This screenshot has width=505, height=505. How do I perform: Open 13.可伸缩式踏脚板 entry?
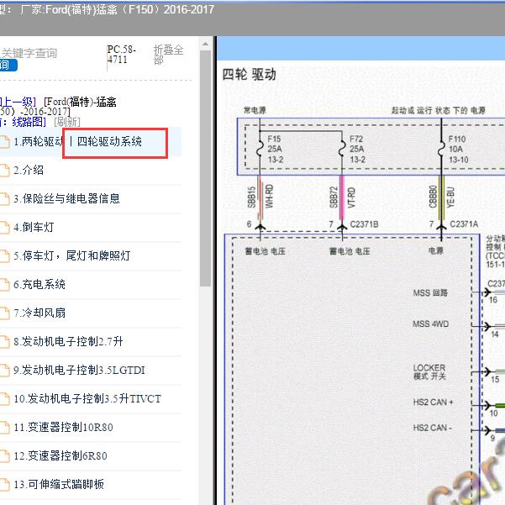pyautogui.click(x=59, y=484)
